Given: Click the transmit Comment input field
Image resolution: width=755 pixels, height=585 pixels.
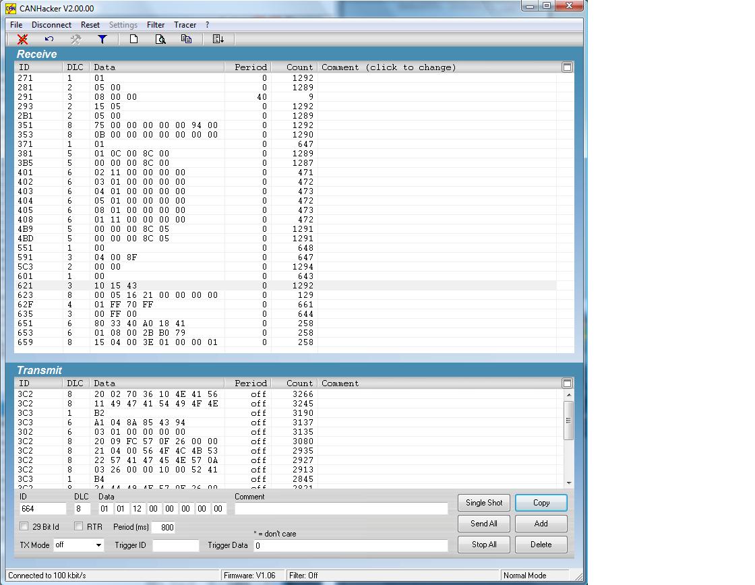Looking at the screenshot, I should (341, 509).
